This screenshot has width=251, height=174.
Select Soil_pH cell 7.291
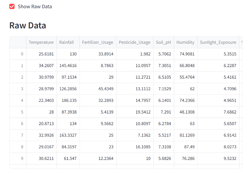tap(164, 112)
